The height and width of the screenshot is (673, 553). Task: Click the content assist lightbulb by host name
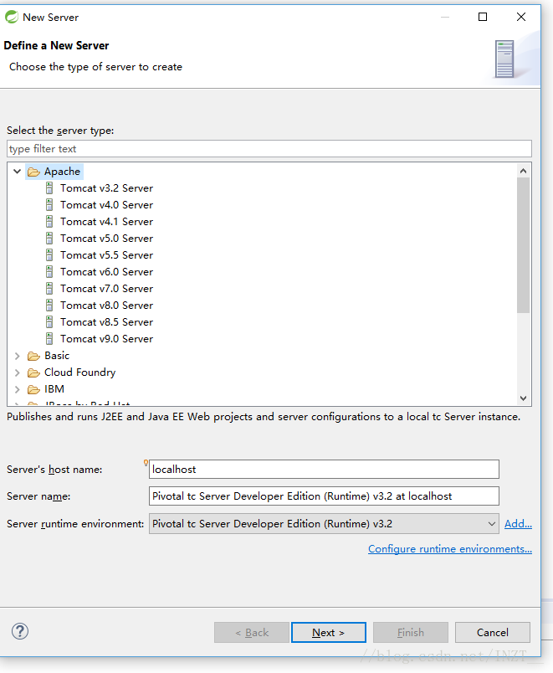(x=146, y=463)
